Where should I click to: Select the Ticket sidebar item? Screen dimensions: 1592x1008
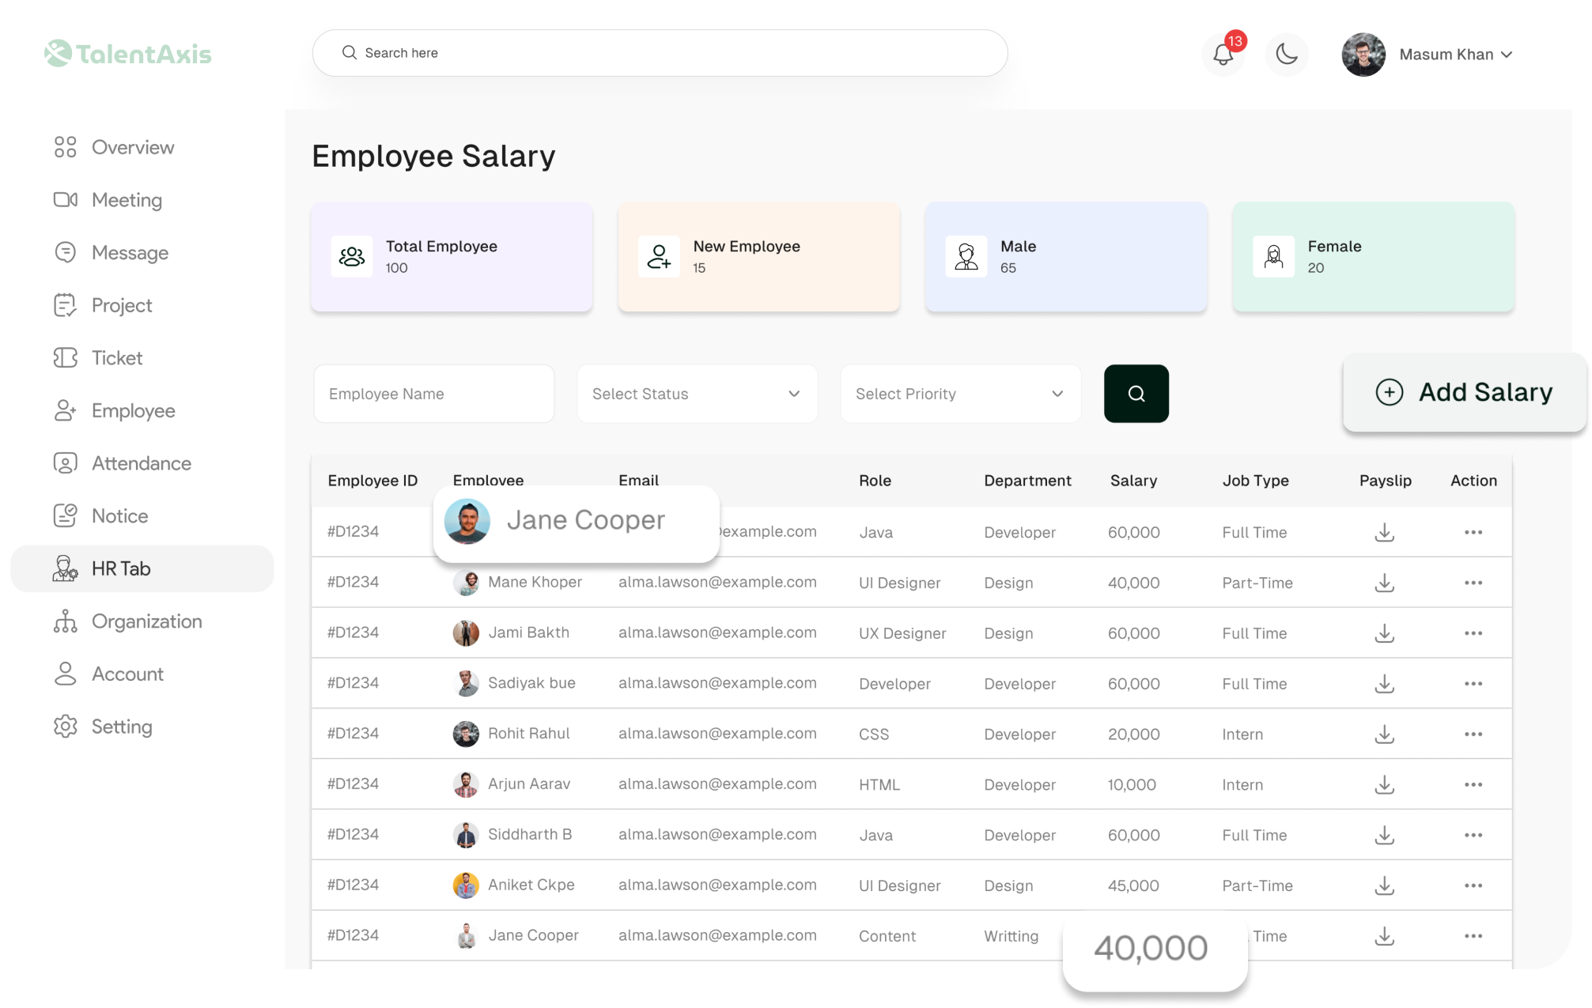(x=117, y=358)
